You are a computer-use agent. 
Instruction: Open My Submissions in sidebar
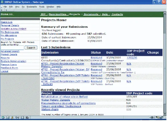(x=10, y=32)
